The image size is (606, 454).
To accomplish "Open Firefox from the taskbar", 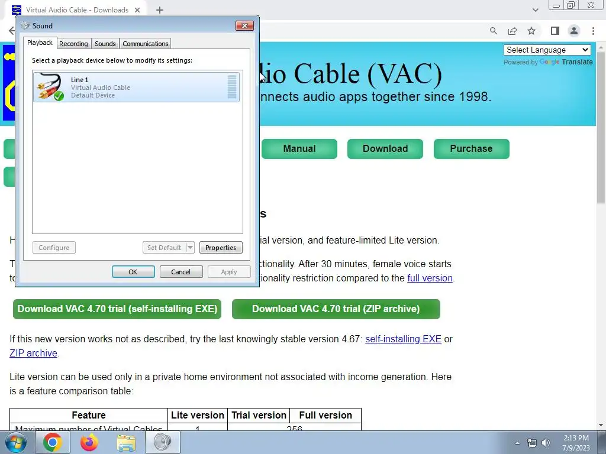I will (x=89, y=442).
